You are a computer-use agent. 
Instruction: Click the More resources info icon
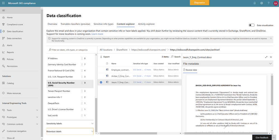tap(3, 93)
